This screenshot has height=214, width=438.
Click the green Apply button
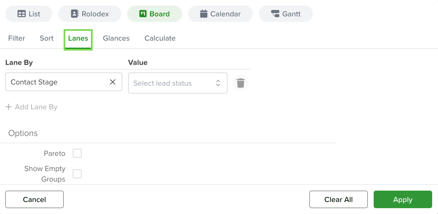click(x=403, y=199)
